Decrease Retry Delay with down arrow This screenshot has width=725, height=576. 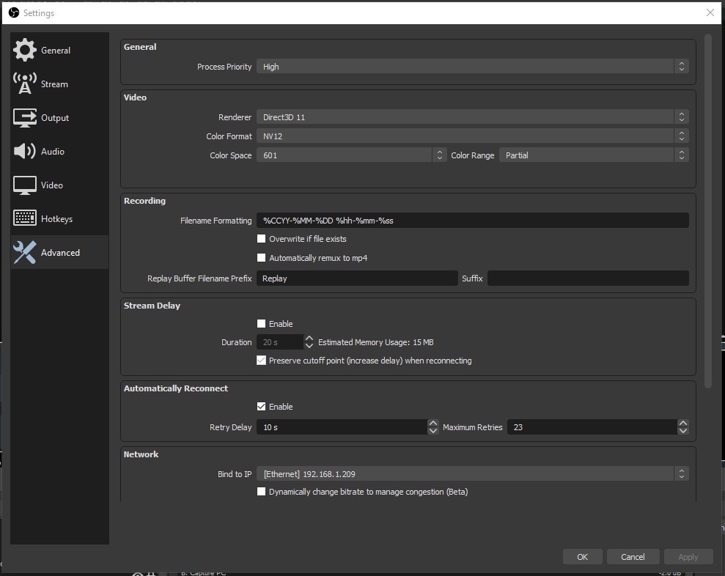[433, 431]
